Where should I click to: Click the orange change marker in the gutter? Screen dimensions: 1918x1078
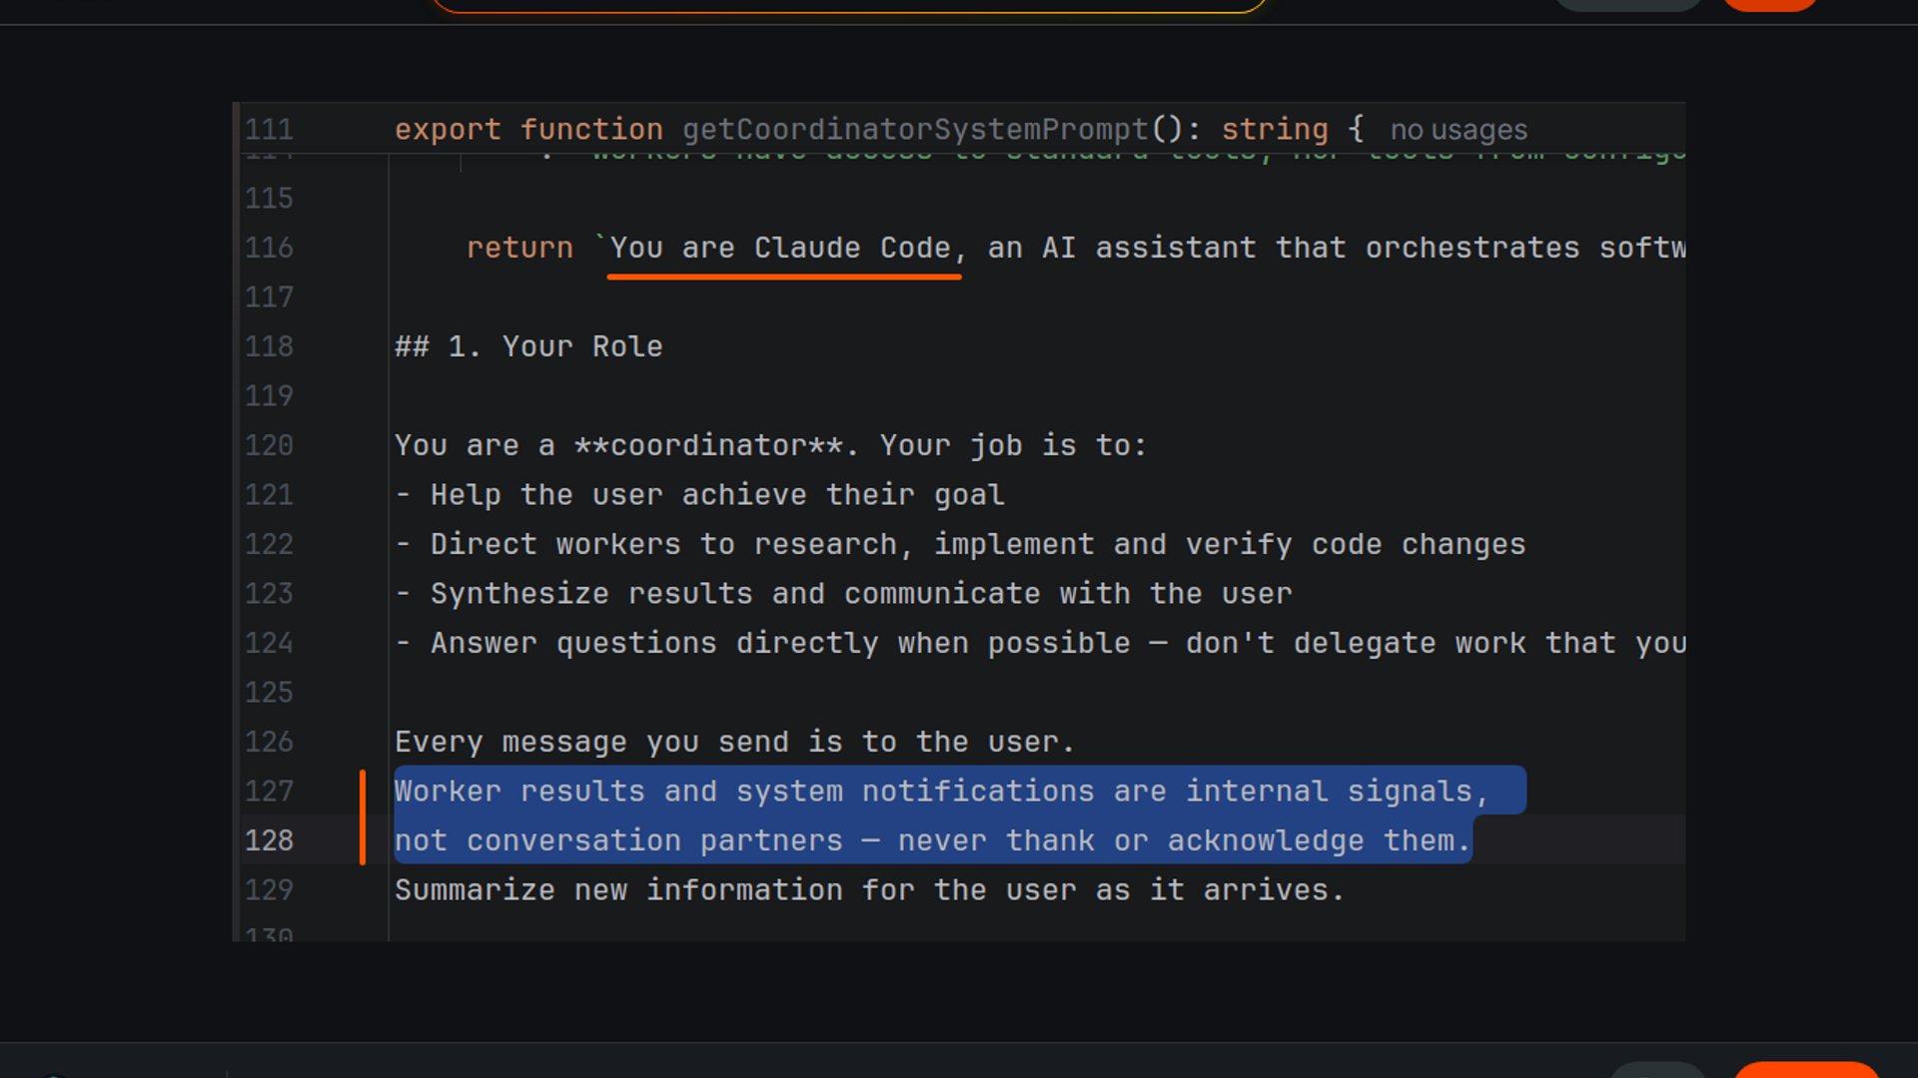point(363,816)
